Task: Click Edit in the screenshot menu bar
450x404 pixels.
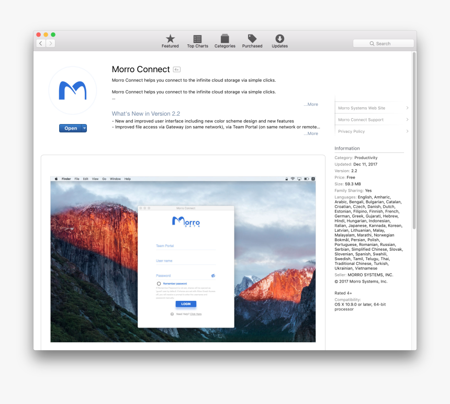Action: [x=85, y=179]
